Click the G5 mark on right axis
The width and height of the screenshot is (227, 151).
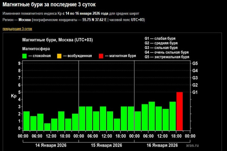coord(195,64)
